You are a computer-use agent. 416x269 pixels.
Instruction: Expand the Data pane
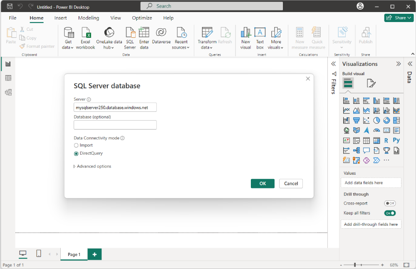[410, 64]
